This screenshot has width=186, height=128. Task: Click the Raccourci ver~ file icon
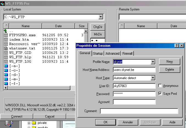click(x=6, y=44)
